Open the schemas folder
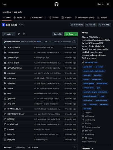Screen dimensions: 113x150 coord(11,83)
